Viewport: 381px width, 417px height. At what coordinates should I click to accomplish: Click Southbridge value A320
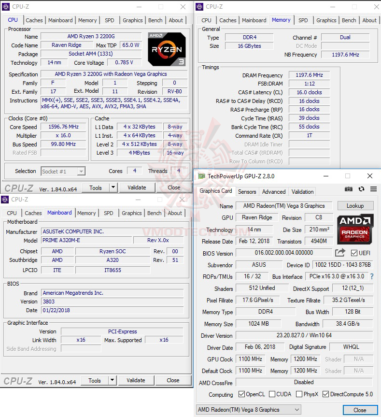(113, 260)
